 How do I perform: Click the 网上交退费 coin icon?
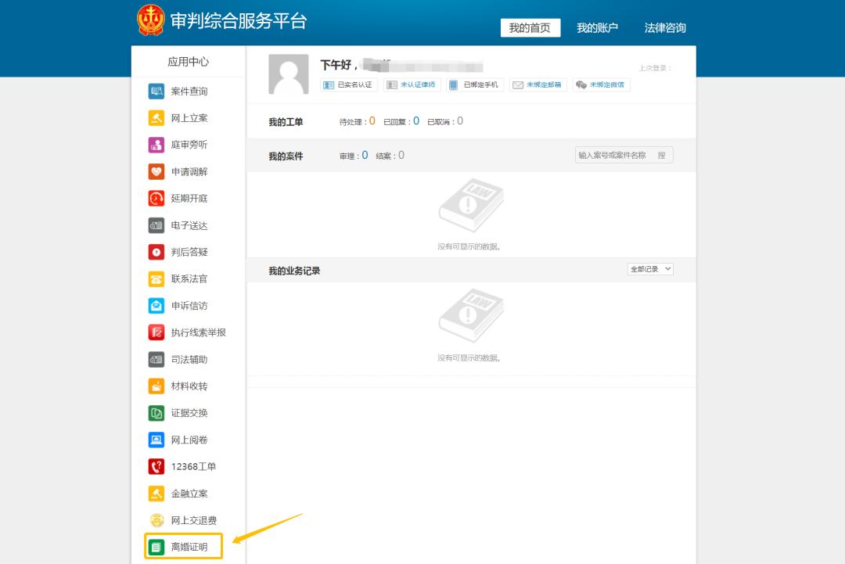[x=156, y=520]
